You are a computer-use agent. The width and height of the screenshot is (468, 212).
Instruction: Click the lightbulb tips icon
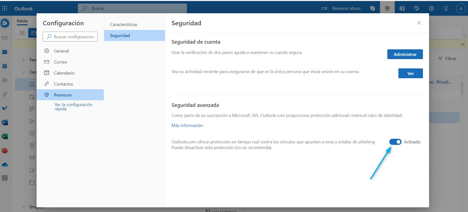click(x=446, y=8)
